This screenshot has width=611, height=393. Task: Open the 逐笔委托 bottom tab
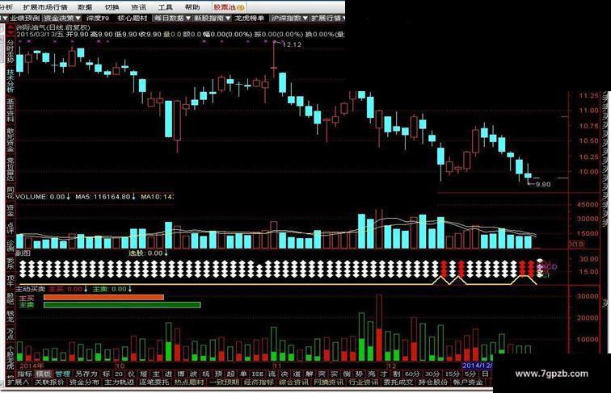[154, 383]
